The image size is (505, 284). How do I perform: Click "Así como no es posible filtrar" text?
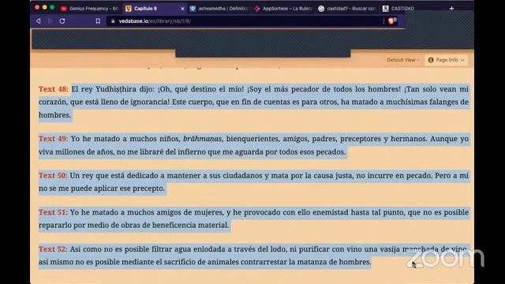121,249
